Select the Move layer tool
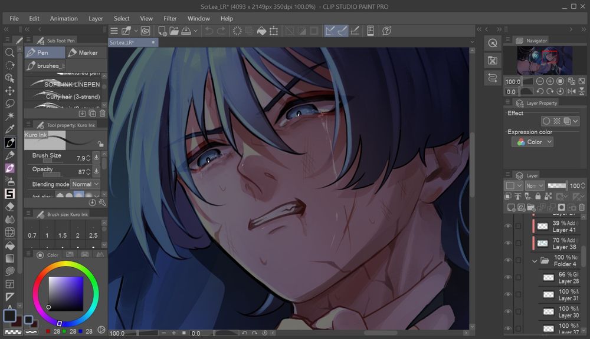This screenshot has height=339, width=590. point(10,91)
